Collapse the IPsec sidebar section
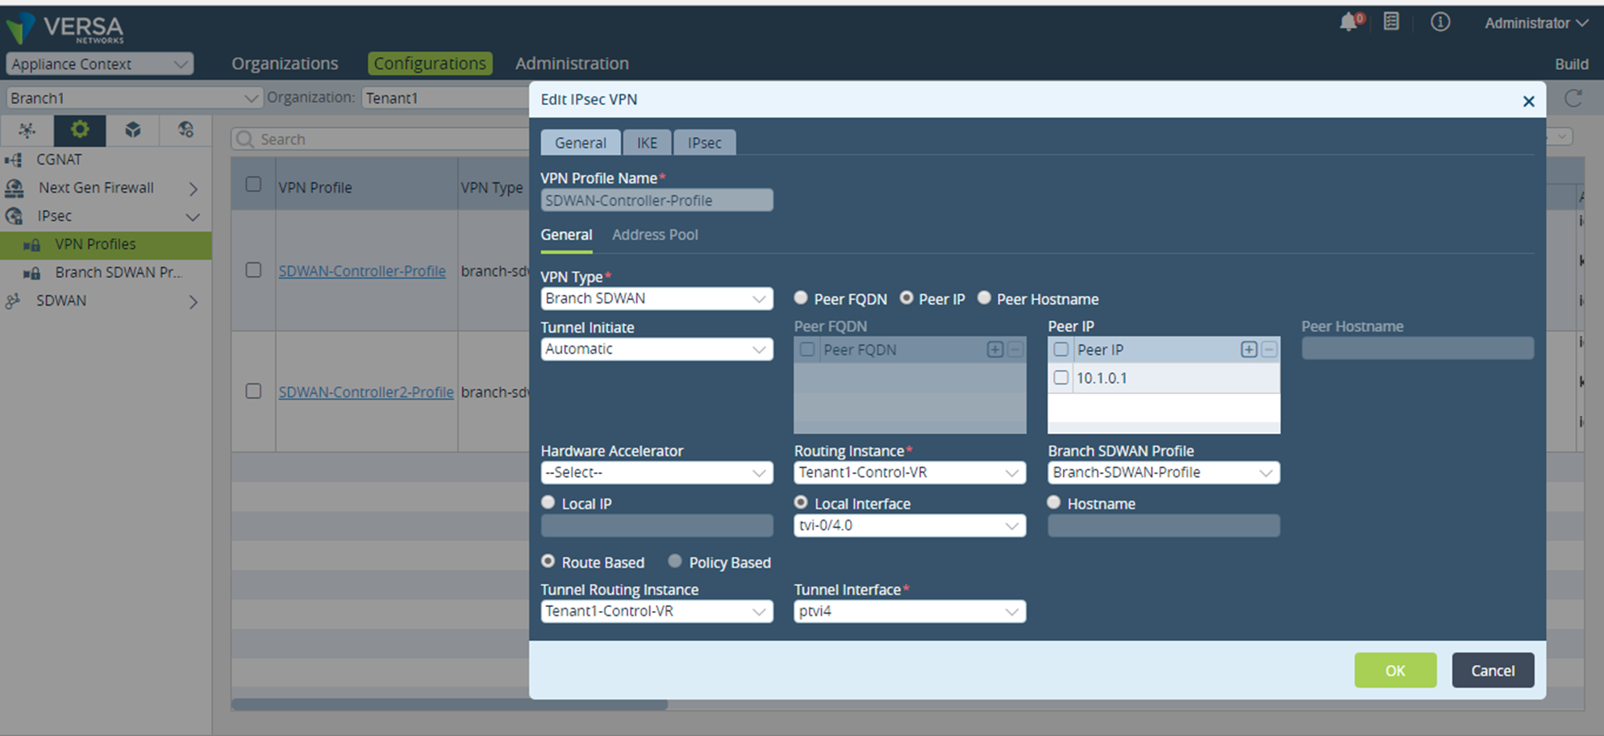The width and height of the screenshot is (1604, 736). point(193,217)
